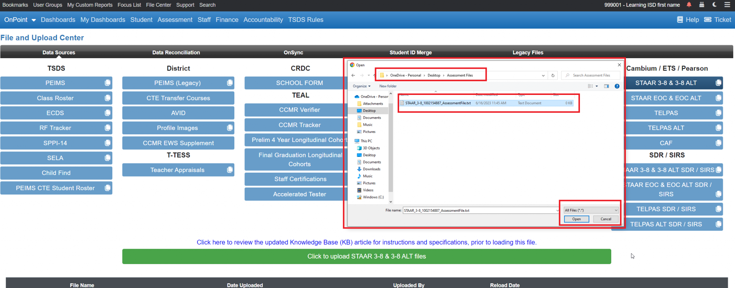Click the copy icon on the TELPAS button
This screenshot has width=735, height=288.
(x=718, y=113)
